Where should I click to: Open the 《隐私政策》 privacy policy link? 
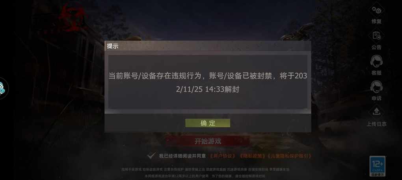click(x=252, y=156)
